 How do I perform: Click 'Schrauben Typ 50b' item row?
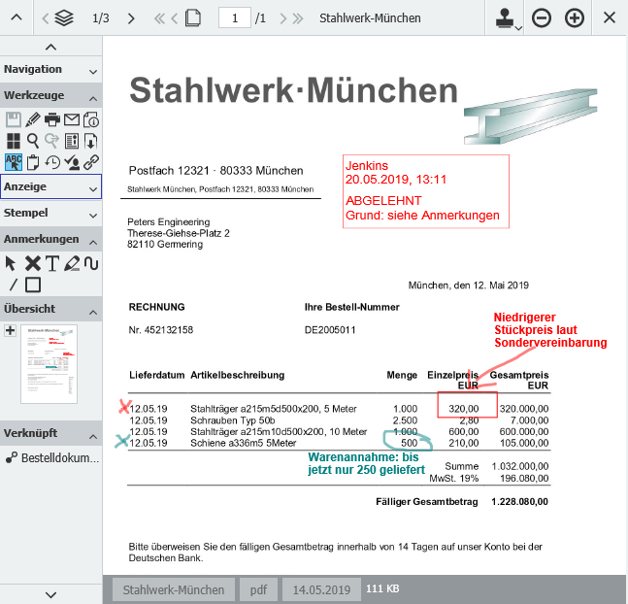click(339, 420)
